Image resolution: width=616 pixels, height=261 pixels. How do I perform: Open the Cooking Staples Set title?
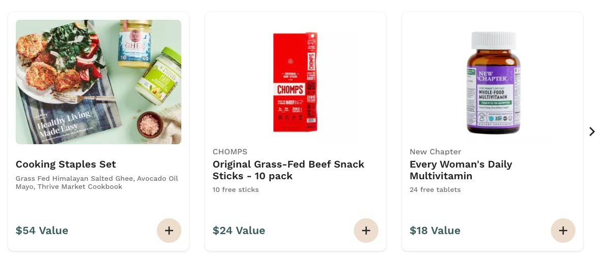pos(66,165)
